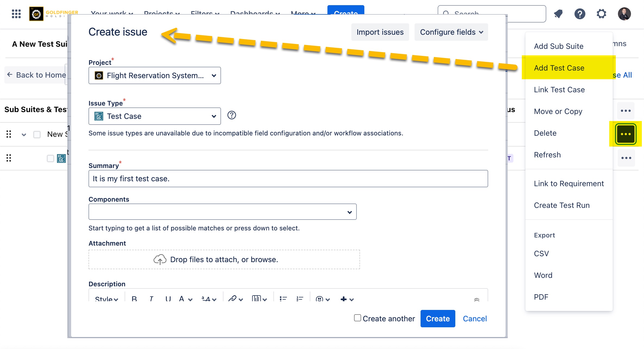This screenshot has height=349, width=644.
Task: Open the notifications bell icon
Action: click(x=558, y=14)
